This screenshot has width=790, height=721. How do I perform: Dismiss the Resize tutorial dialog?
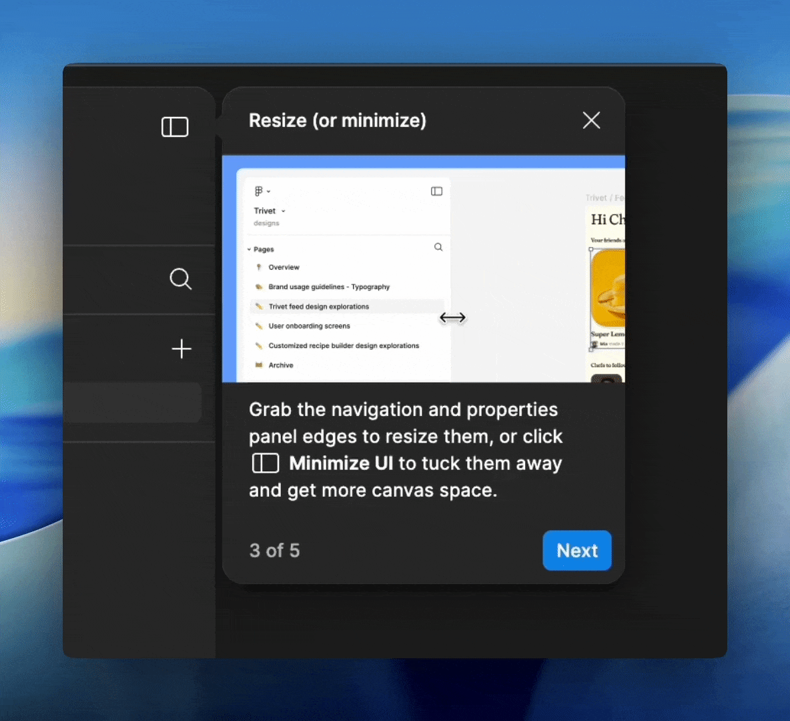[x=591, y=120]
